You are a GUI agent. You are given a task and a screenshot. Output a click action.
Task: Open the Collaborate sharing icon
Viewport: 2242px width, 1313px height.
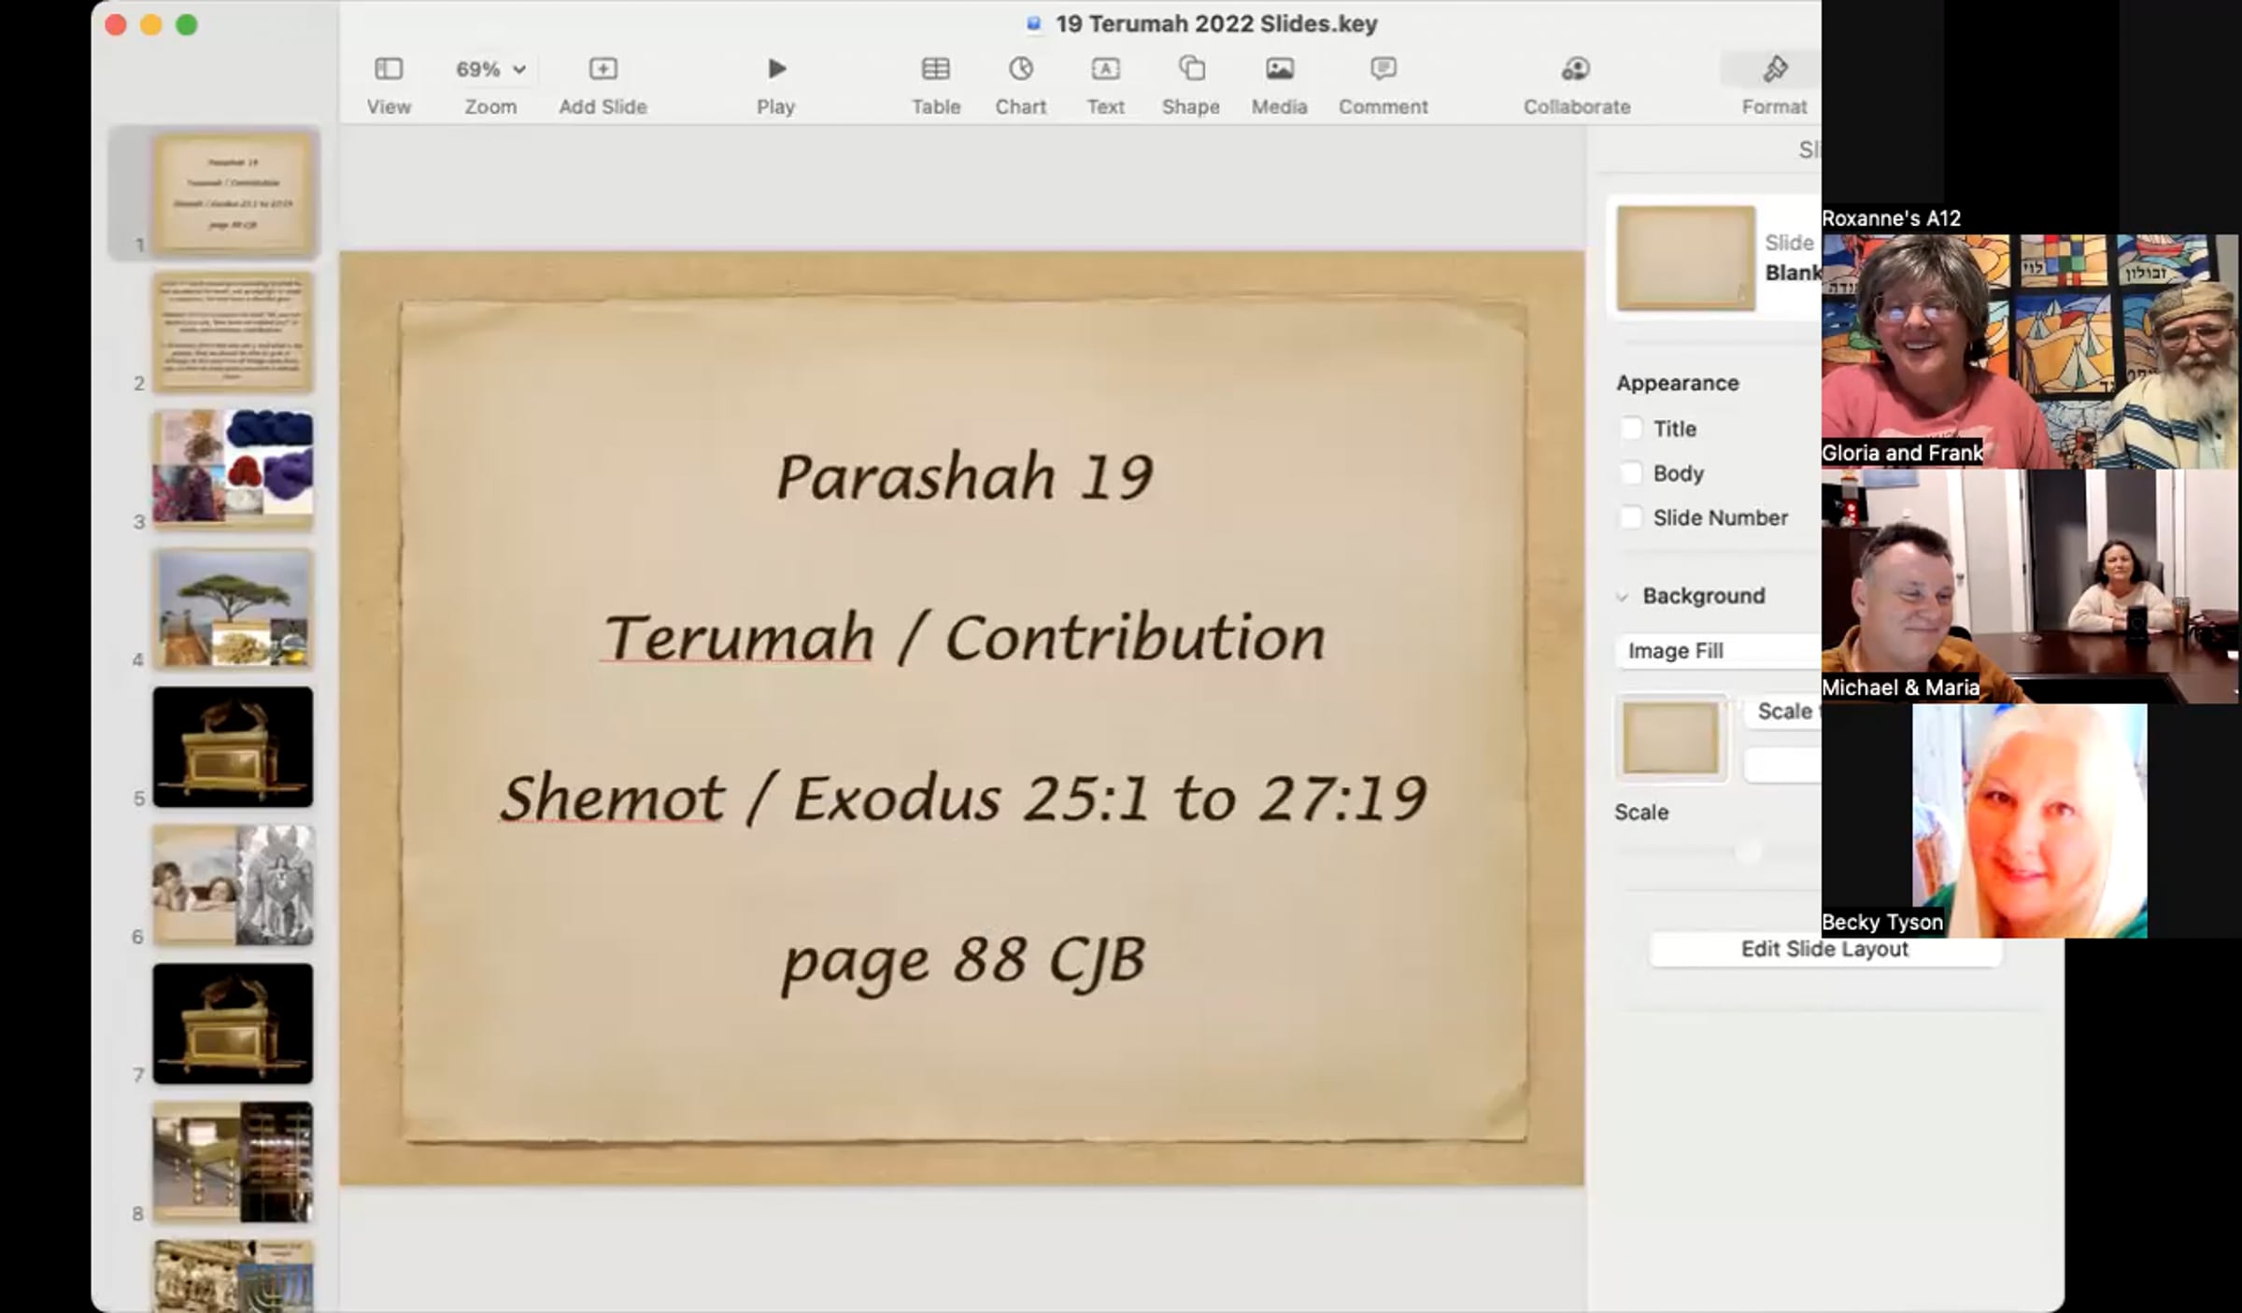pyautogui.click(x=1576, y=69)
